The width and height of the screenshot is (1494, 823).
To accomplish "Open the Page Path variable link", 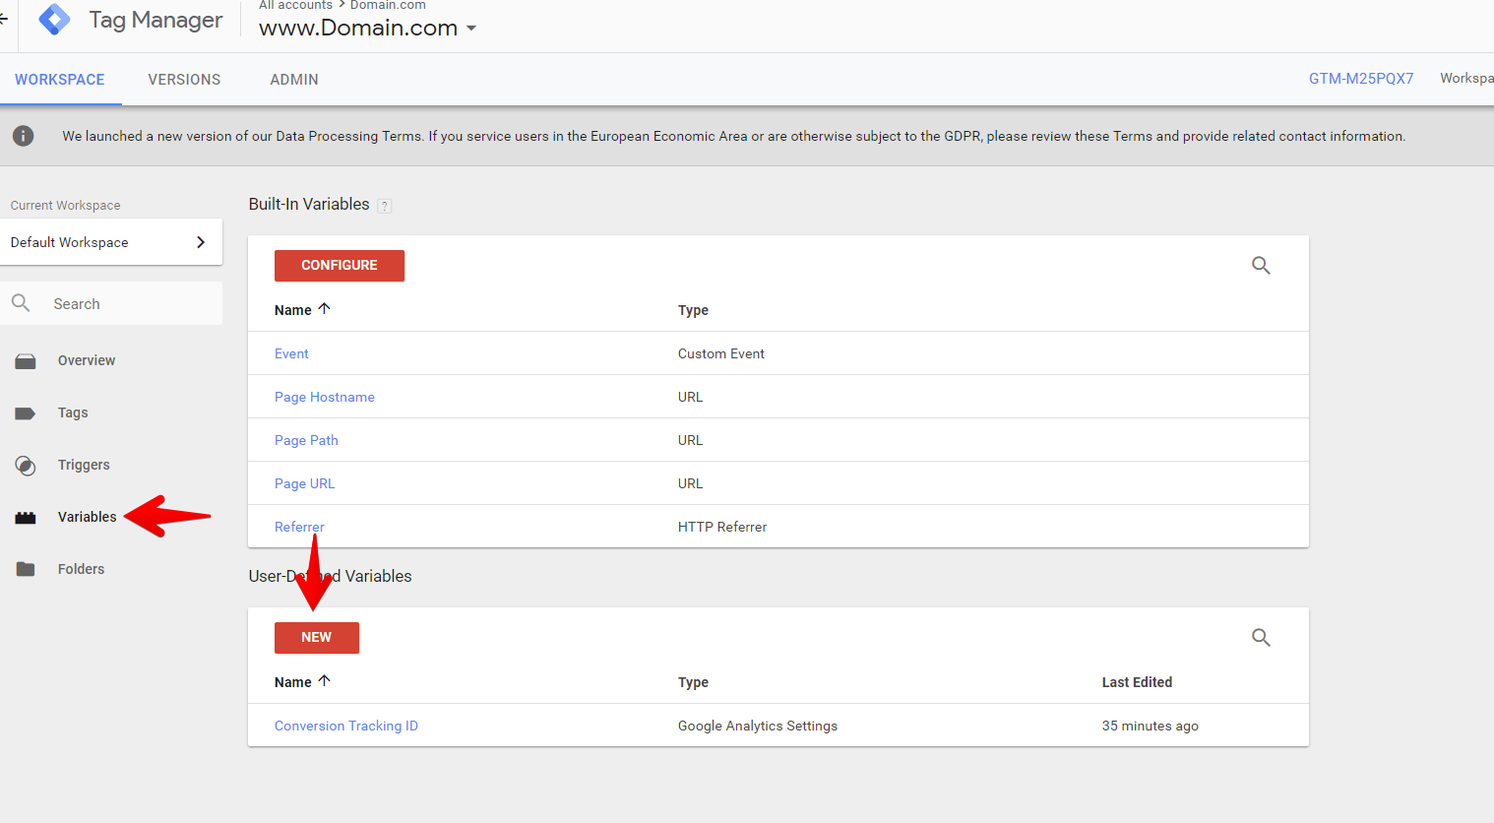I will [x=306, y=440].
